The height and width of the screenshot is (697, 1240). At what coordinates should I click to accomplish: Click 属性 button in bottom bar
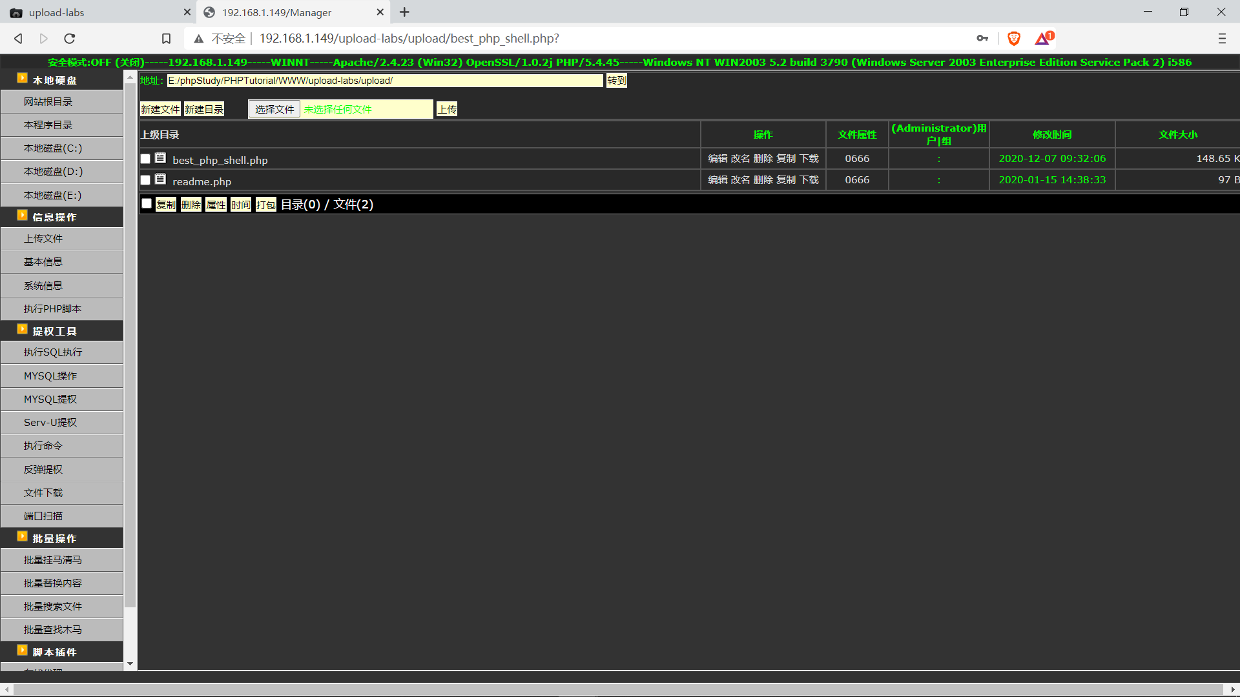pos(216,205)
